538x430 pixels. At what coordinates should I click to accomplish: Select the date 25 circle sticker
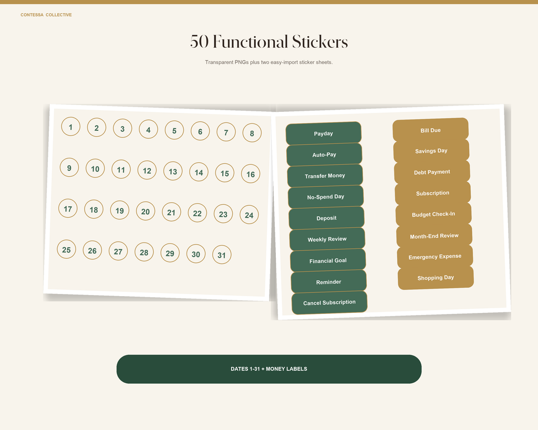tap(67, 249)
